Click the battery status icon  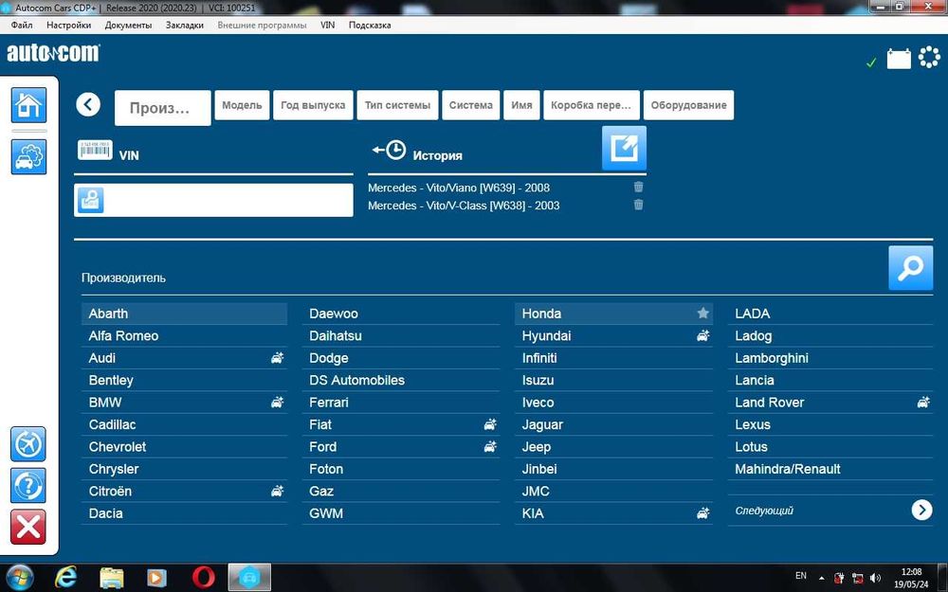tap(899, 59)
